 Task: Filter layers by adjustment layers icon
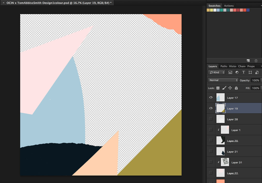pyautogui.click(x=237, y=72)
